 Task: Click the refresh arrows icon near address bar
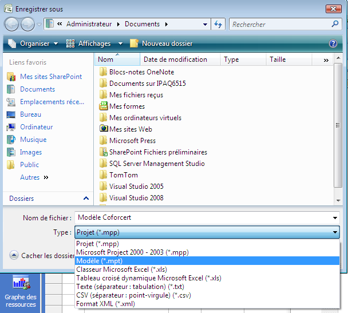[218, 25]
